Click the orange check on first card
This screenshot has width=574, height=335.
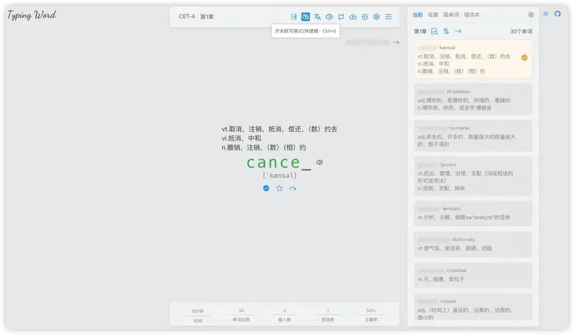pos(524,57)
